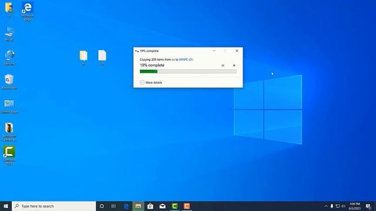Open the Windows Start menu
Viewport: 376px width, 211px height.
click(6, 206)
